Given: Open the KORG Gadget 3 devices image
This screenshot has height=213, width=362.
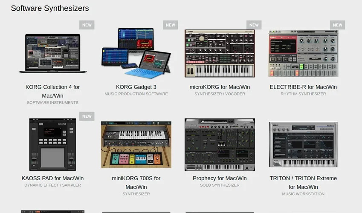Looking at the screenshot, I should [x=136, y=53].
